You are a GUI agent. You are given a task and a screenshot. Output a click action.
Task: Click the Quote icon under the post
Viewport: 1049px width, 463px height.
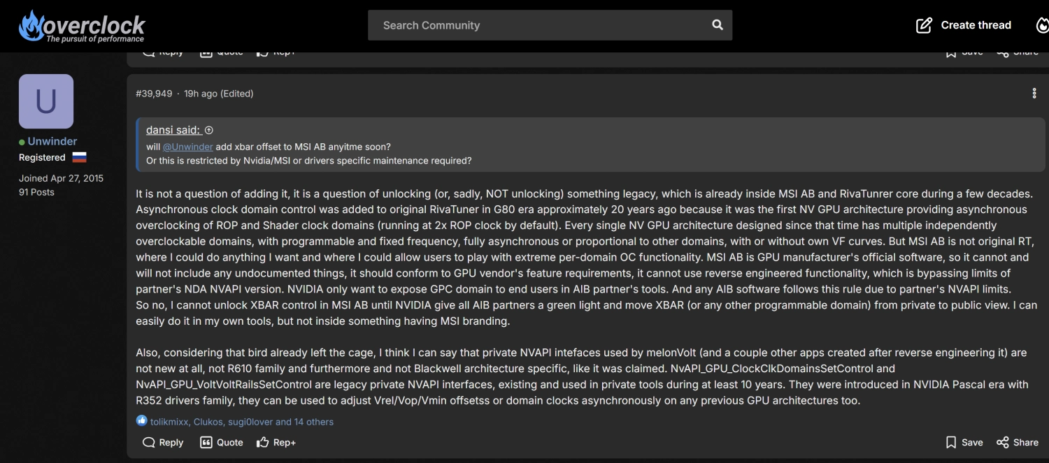click(206, 442)
